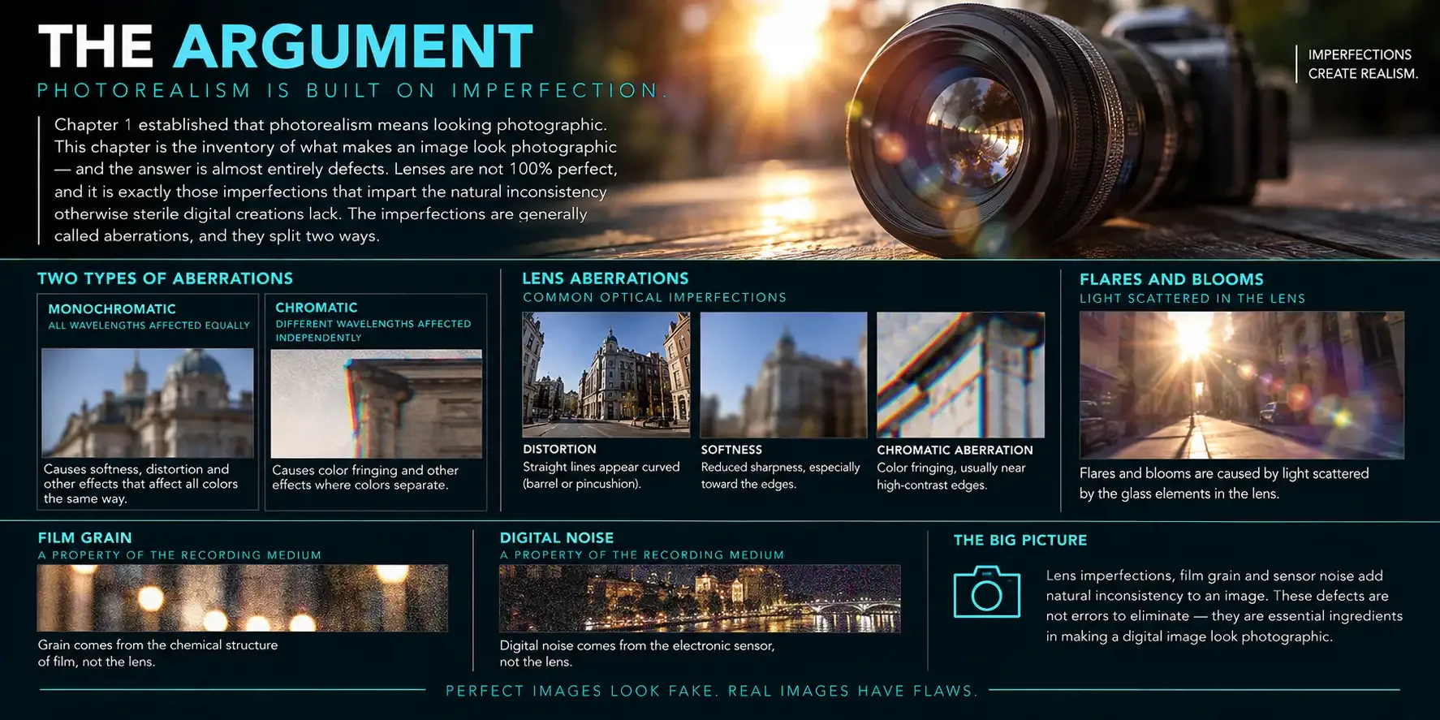The height and width of the screenshot is (720, 1440).
Task: Click the digital noise night city strip
Action: pos(700,598)
